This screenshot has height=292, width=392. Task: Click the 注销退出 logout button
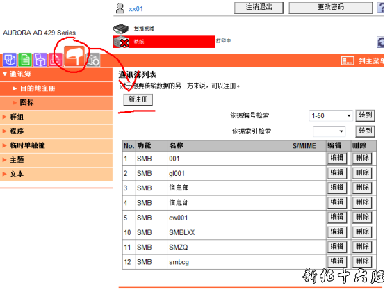(259, 8)
